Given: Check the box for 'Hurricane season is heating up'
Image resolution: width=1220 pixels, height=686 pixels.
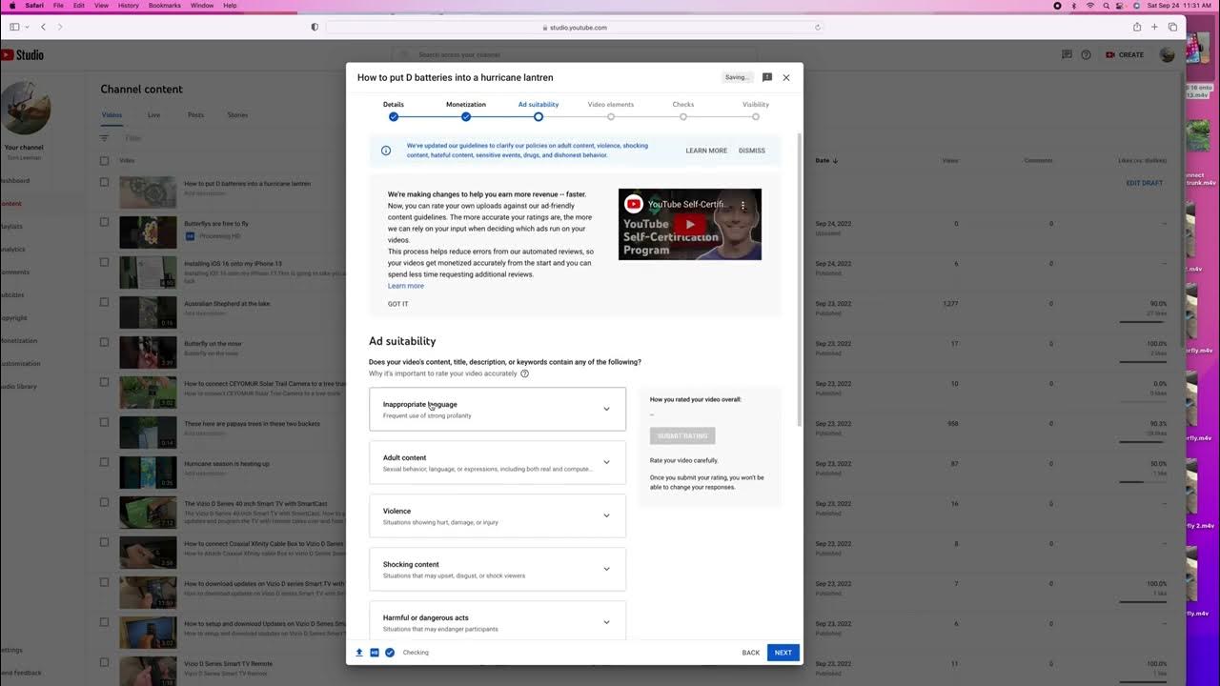Looking at the screenshot, I should coord(105,462).
